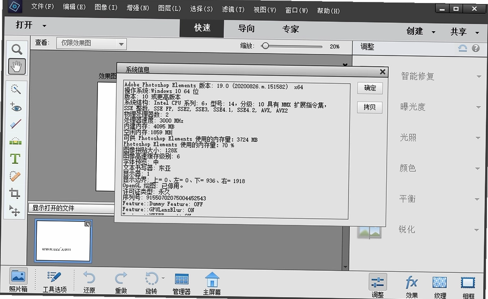This screenshot has width=488, height=299.
Task: Open the 滤镜(T) menu
Action: 233,9
